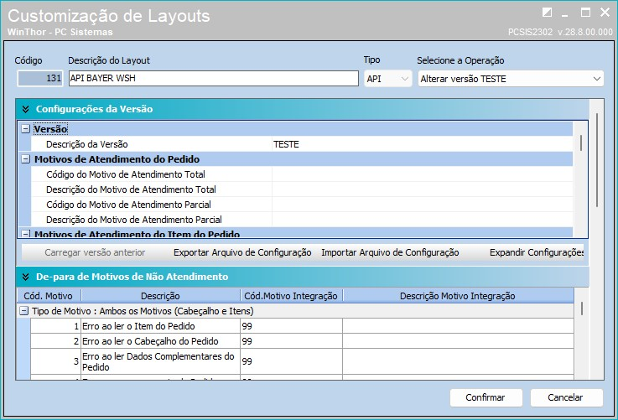Sort by Cód.Motivo Integração column header
The image size is (618, 420).
coord(291,295)
